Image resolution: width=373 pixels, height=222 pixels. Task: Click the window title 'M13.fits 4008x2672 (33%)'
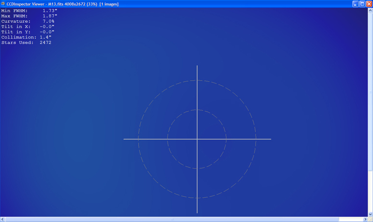[73, 4]
